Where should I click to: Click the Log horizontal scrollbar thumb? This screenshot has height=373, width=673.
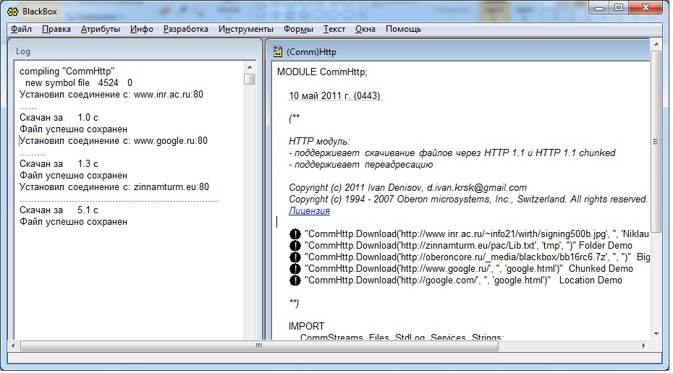pyautogui.click(x=257, y=346)
